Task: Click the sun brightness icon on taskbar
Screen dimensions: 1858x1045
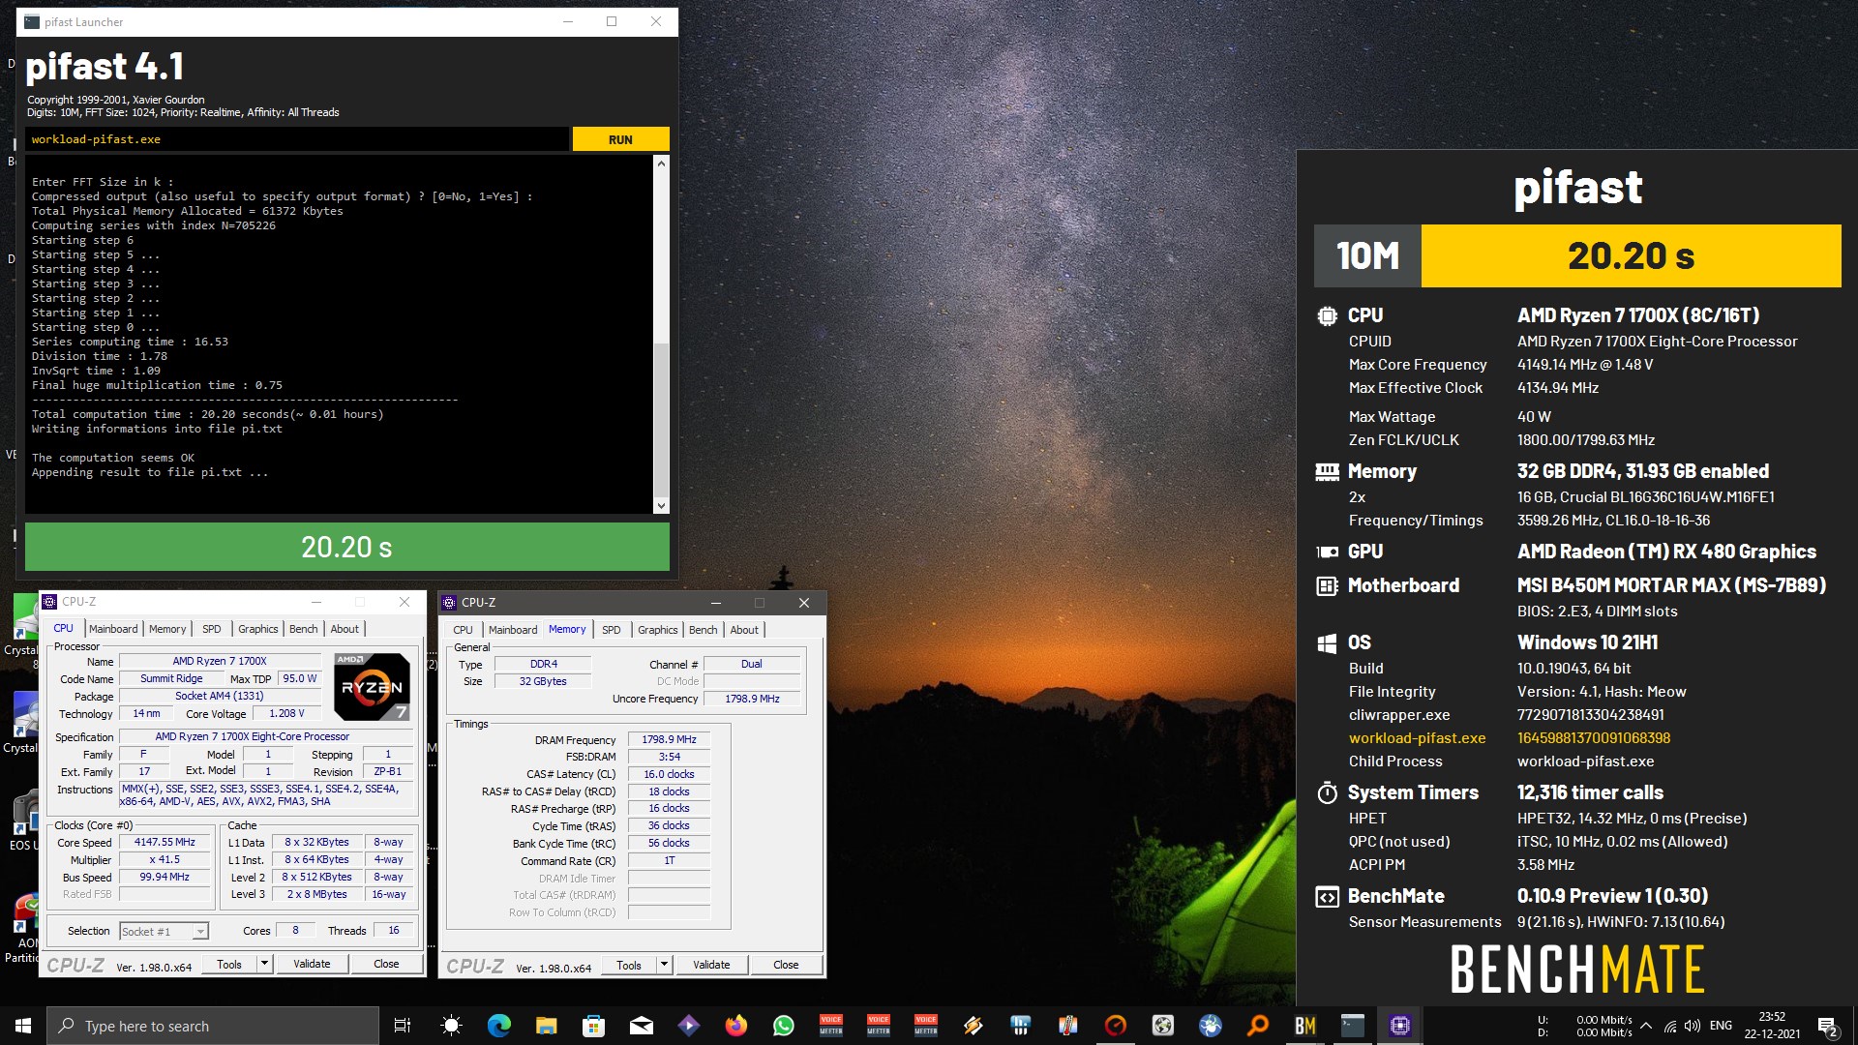Action: coord(451,1026)
